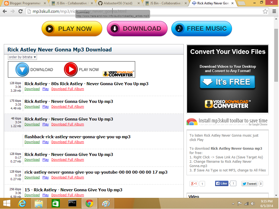
Task: Click the Rick Astley Never Gonna Mp3 Download heading
Action: click(60, 50)
